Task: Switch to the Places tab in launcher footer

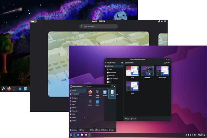Action: pyautogui.click(x=82, y=130)
